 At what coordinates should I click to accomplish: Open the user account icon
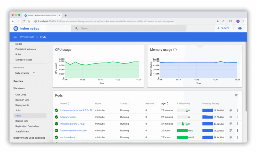pos(240,28)
